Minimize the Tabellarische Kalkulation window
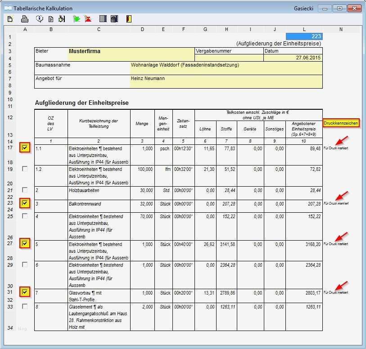The width and height of the screenshot is (366, 349). coord(325,9)
